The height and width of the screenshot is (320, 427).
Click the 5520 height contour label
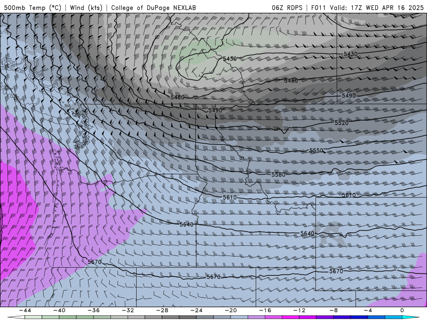[x=342, y=123]
